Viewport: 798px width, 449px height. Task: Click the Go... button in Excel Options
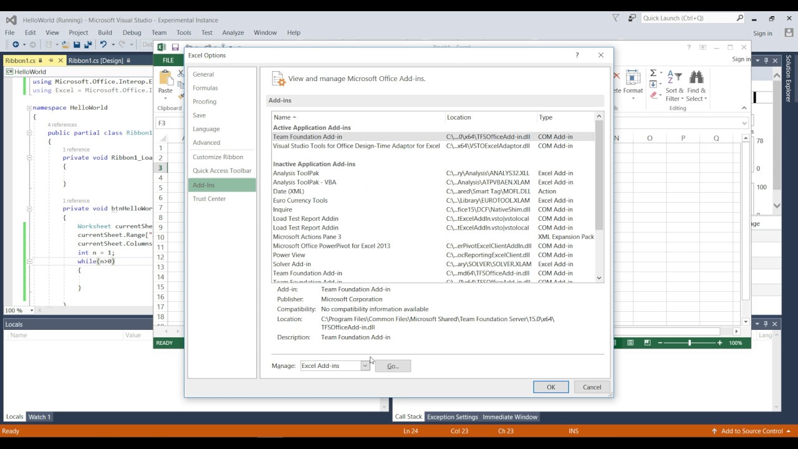point(393,366)
